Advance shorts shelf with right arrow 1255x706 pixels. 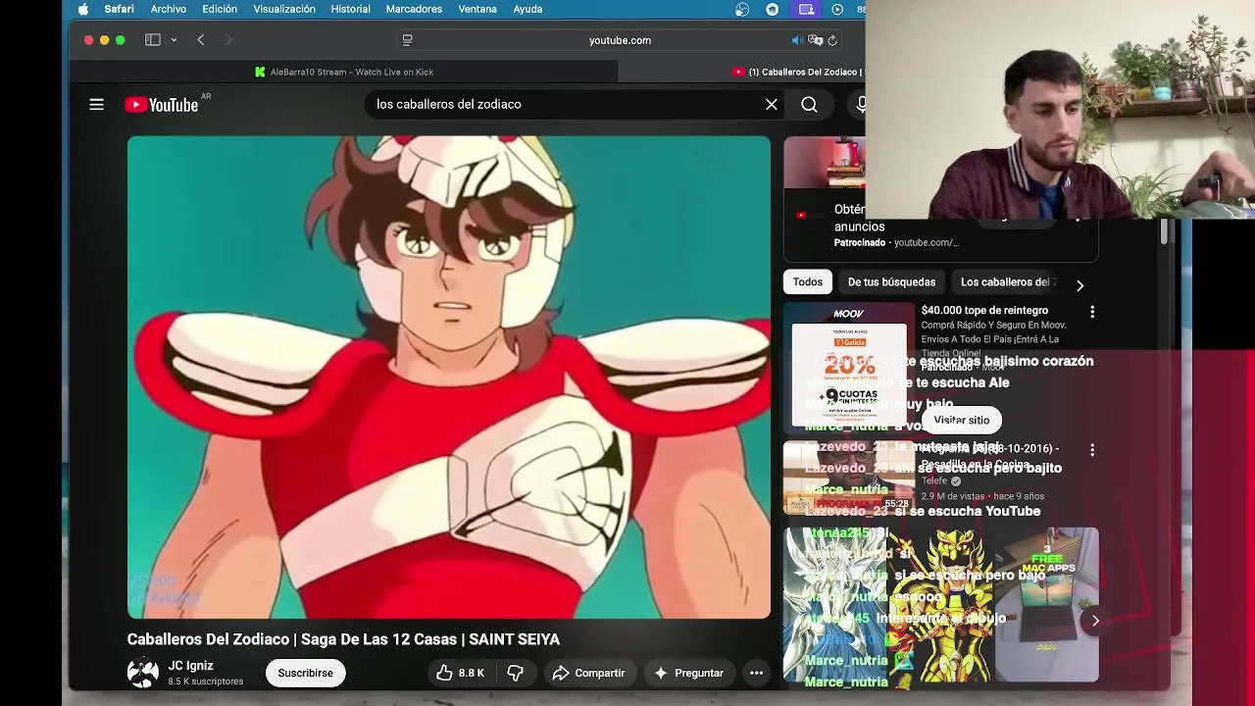(x=1095, y=621)
